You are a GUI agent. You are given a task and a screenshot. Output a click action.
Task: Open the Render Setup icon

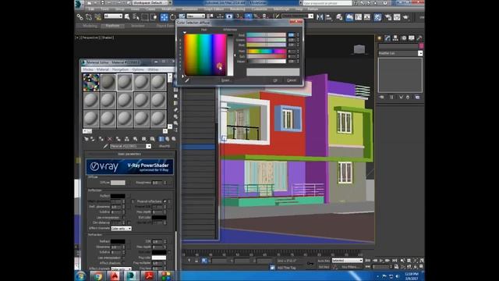pos(388,17)
